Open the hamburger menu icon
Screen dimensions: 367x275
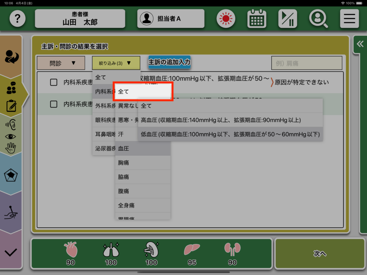[349, 19]
